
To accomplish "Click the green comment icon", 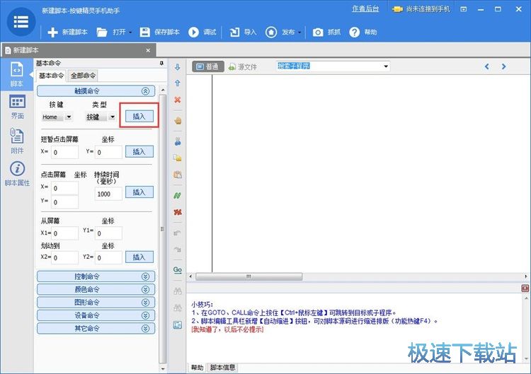I will tap(178, 195).
